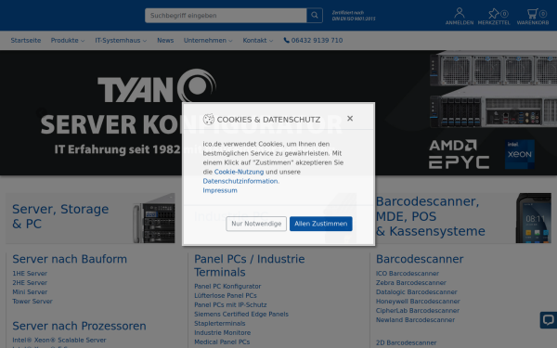Open Staplerterminals link
This screenshot has height=348, width=557.
pyautogui.click(x=219, y=323)
